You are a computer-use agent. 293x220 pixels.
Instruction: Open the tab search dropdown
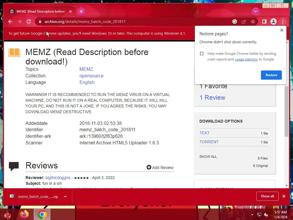pyautogui.click(x=256, y=11)
